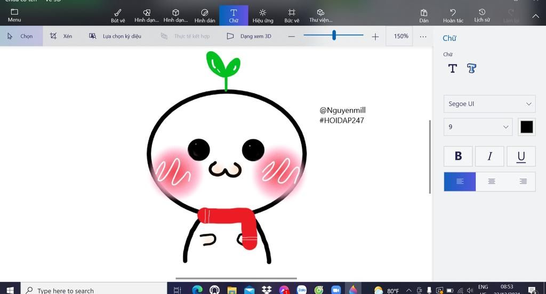
Task: Click the zoom out minus button
Action: (292, 36)
